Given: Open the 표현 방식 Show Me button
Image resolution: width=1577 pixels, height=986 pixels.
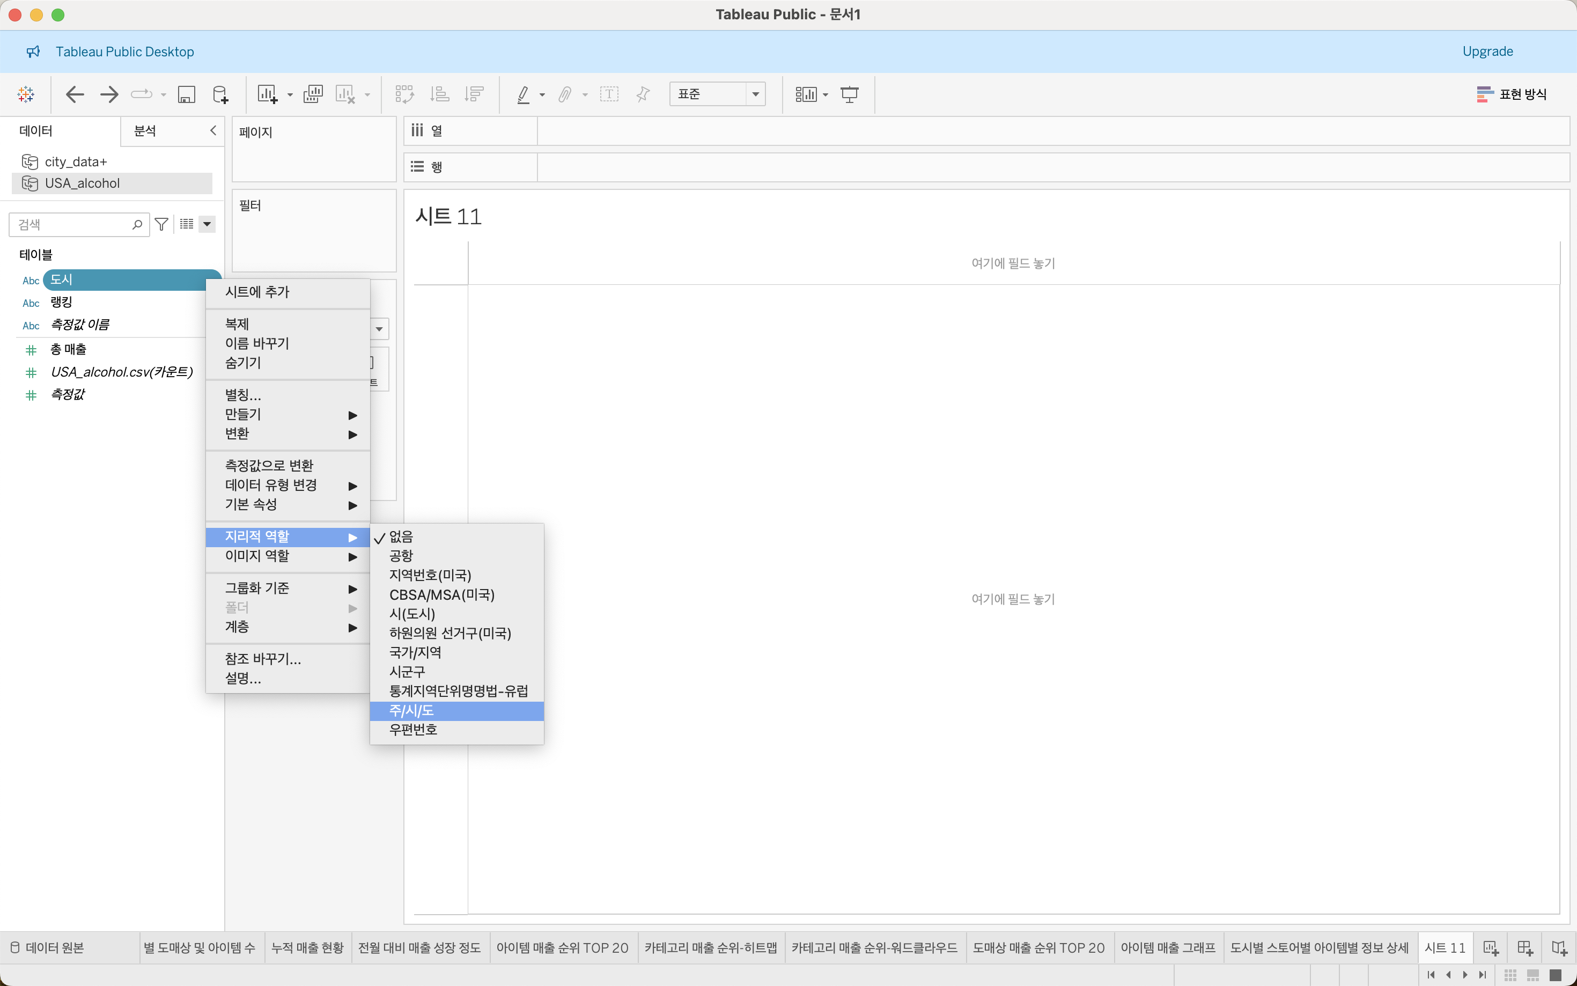Looking at the screenshot, I should (x=1511, y=94).
